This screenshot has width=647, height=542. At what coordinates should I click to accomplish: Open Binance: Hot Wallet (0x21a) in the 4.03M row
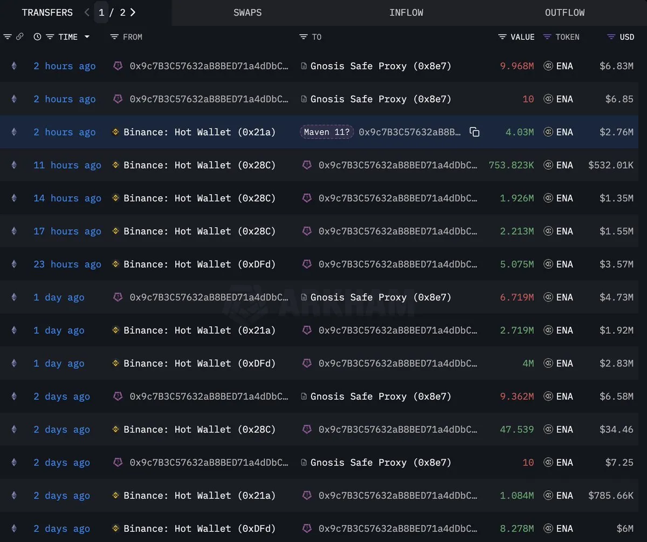(199, 132)
